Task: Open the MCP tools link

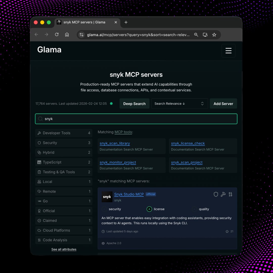Action: click(123, 132)
